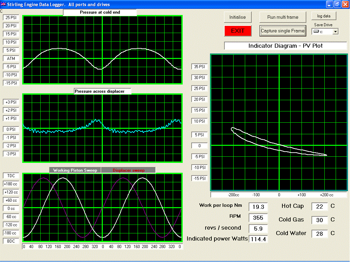The height and width of the screenshot is (262, 350).
Task: Click the -120 cc sweep label
Action: pyautogui.click(x=11, y=225)
